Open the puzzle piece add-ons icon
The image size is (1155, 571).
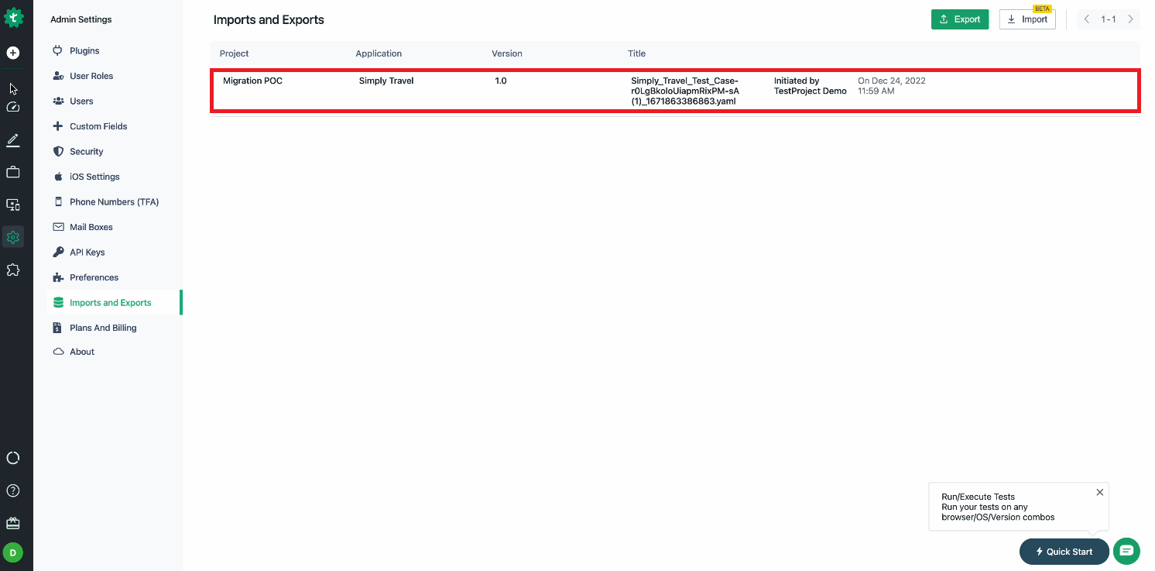tap(13, 270)
